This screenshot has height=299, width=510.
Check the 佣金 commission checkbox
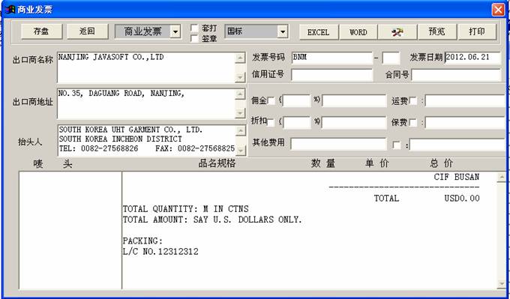(x=271, y=101)
